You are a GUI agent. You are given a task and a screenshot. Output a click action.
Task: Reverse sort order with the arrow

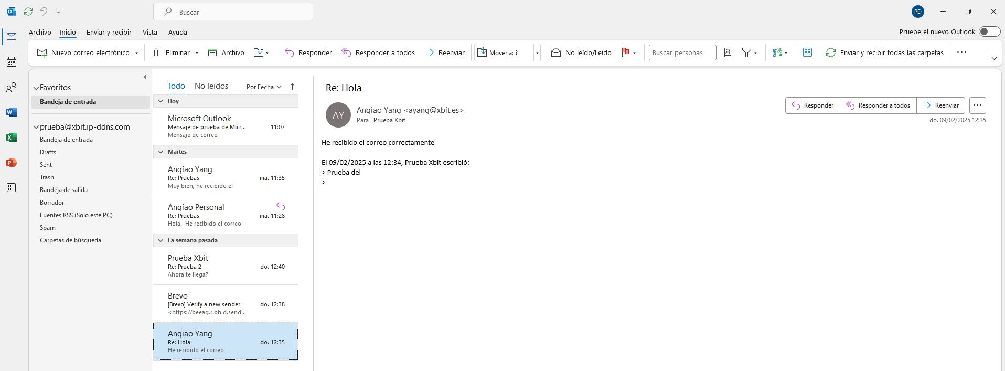point(292,87)
